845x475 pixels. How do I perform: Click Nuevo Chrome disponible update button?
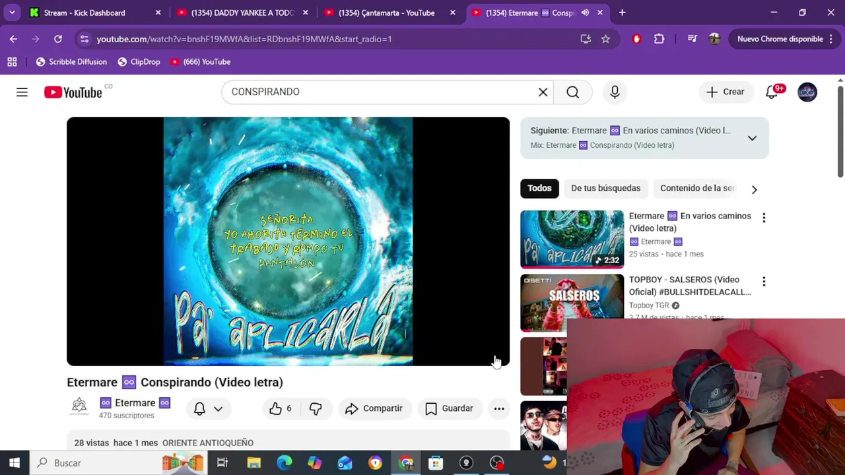(780, 39)
